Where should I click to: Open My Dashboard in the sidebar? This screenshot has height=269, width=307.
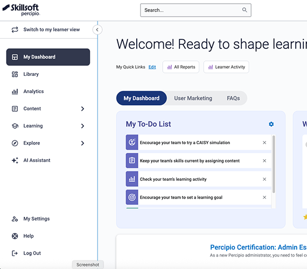[48, 57]
